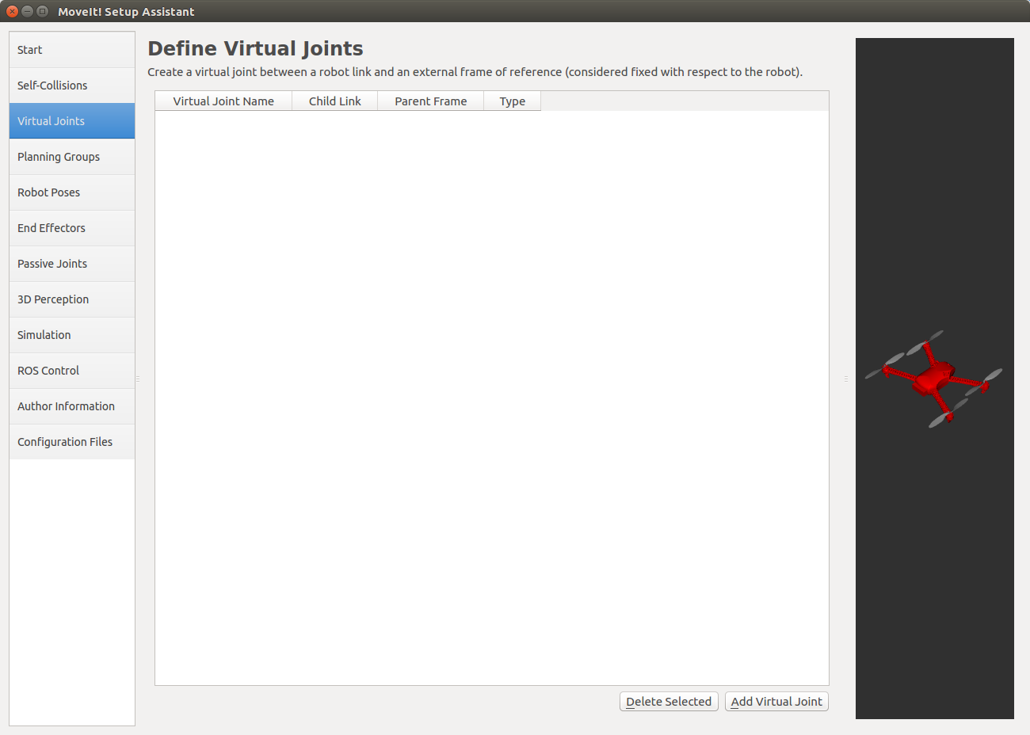Open ROS Control settings
This screenshot has height=735, width=1030.
click(72, 371)
